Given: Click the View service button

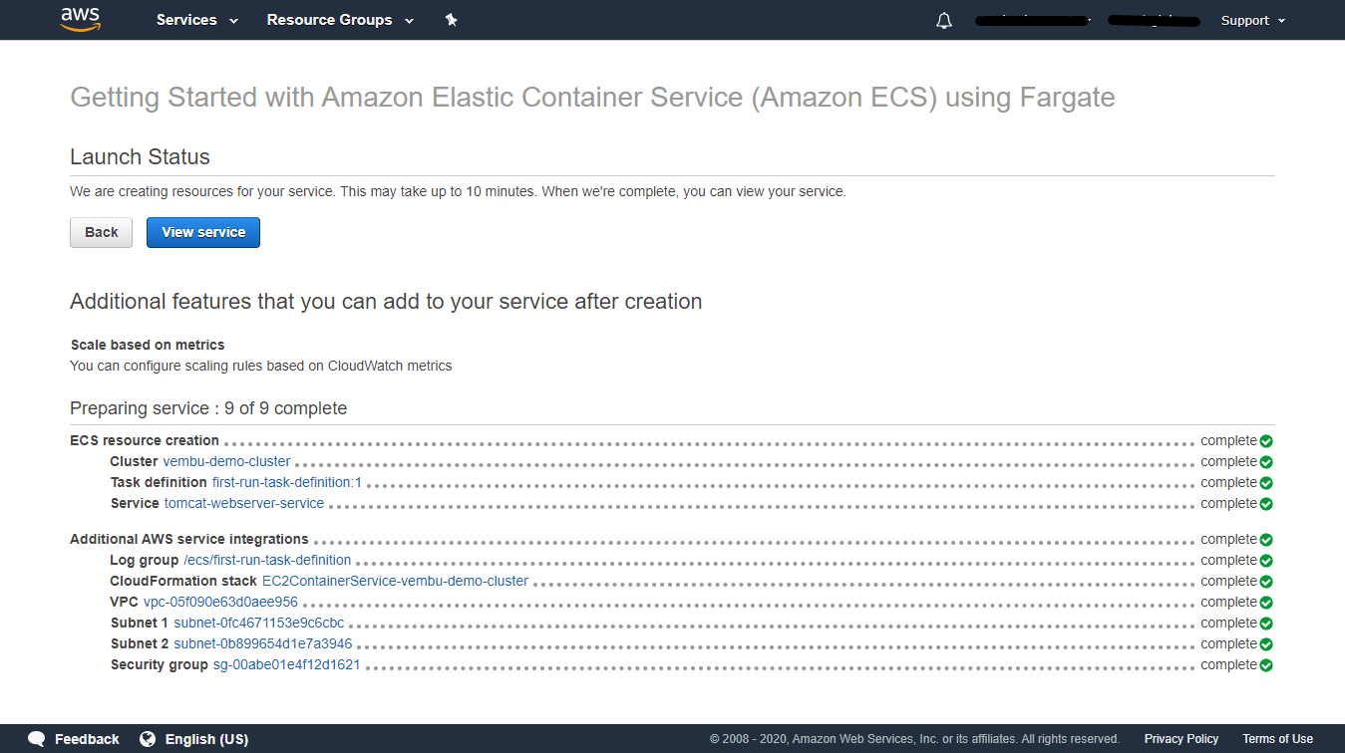Looking at the screenshot, I should pos(203,232).
